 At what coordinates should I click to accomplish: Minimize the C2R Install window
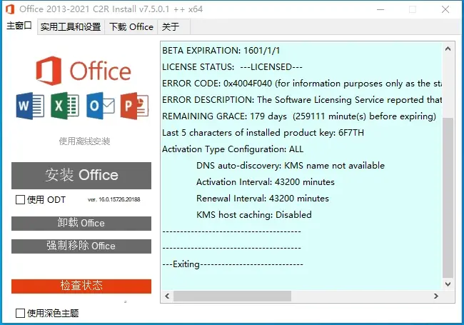click(x=380, y=9)
